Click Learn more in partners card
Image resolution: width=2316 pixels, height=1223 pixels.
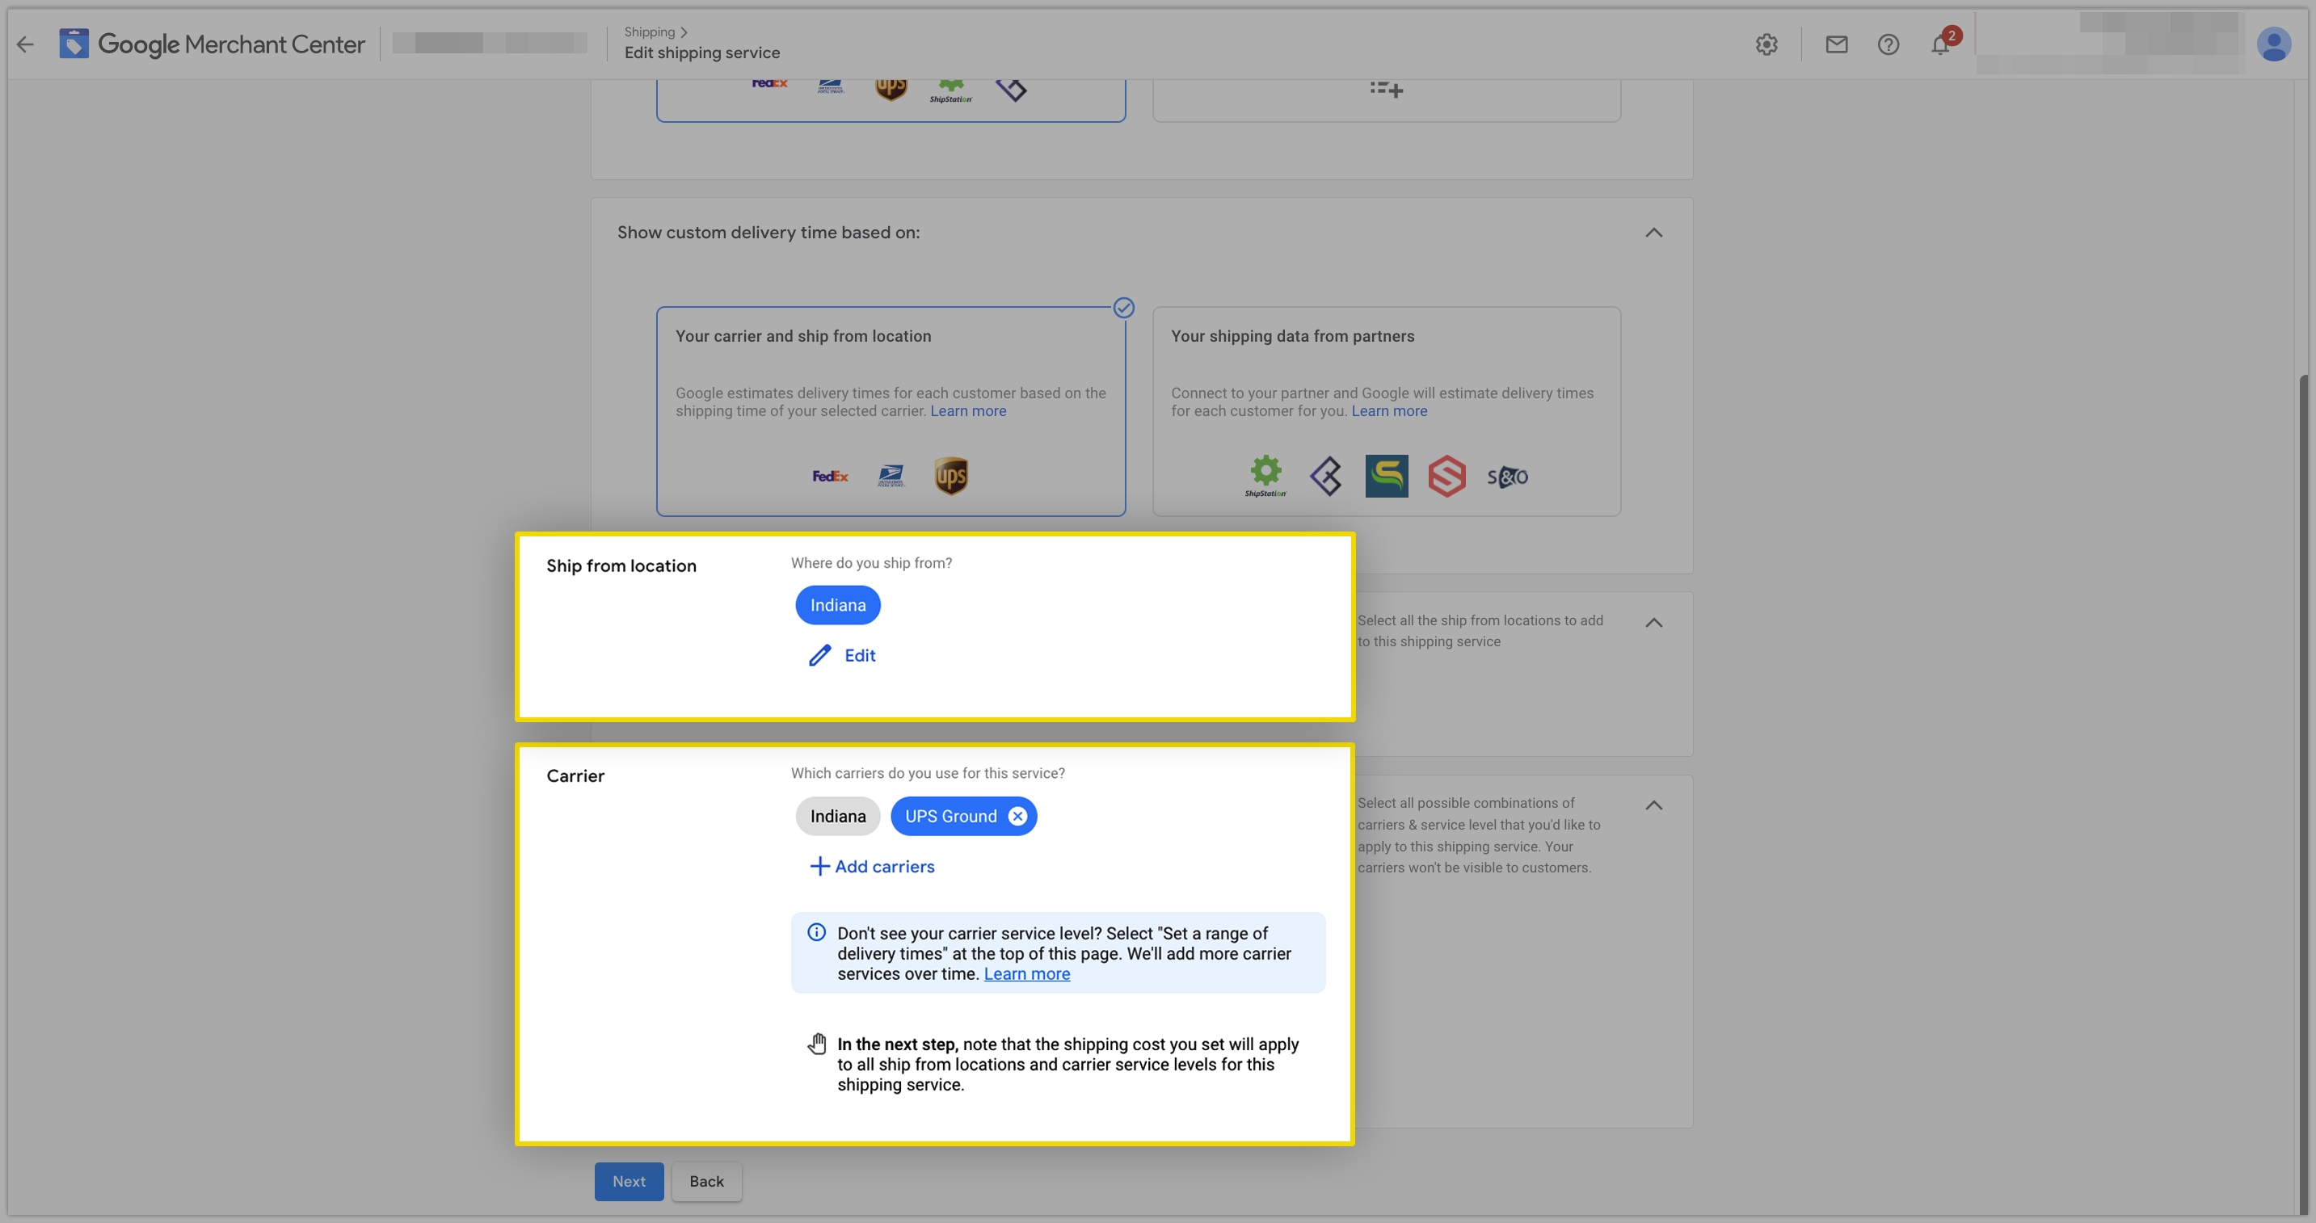pyautogui.click(x=1389, y=410)
